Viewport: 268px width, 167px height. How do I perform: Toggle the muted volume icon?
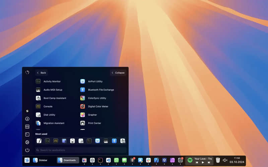click(225, 160)
